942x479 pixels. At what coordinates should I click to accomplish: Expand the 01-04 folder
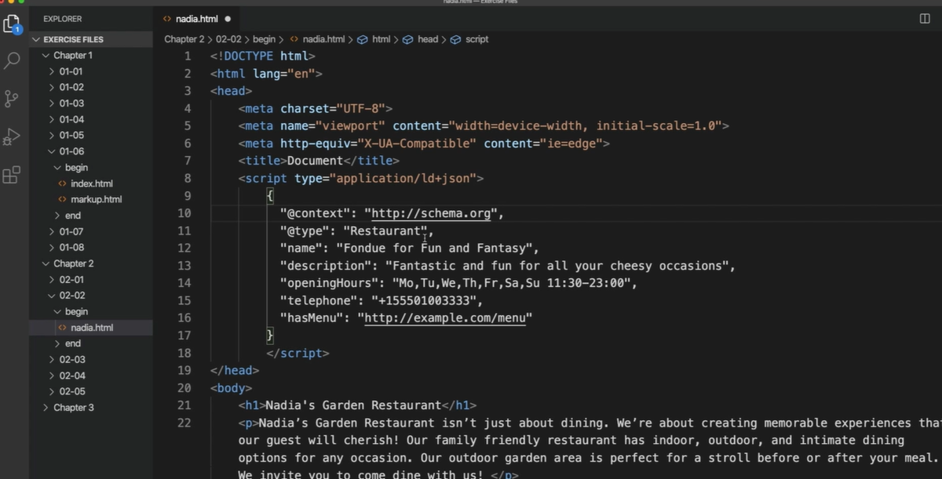[x=91, y=119]
